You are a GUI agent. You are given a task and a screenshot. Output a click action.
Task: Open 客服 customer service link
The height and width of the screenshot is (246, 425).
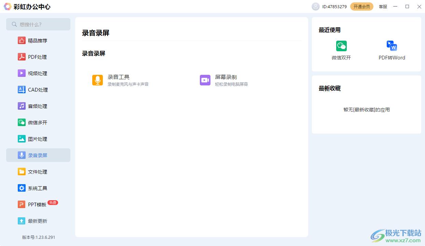pos(383,6)
